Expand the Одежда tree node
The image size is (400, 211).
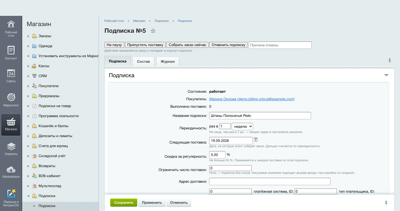point(28,46)
